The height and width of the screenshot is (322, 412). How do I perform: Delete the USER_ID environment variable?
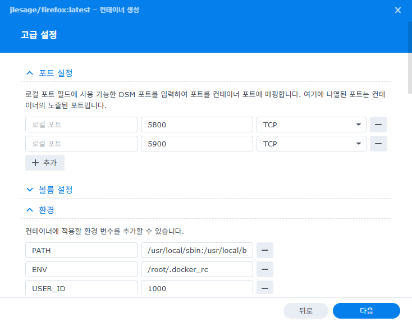pyautogui.click(x=265, y=288)
